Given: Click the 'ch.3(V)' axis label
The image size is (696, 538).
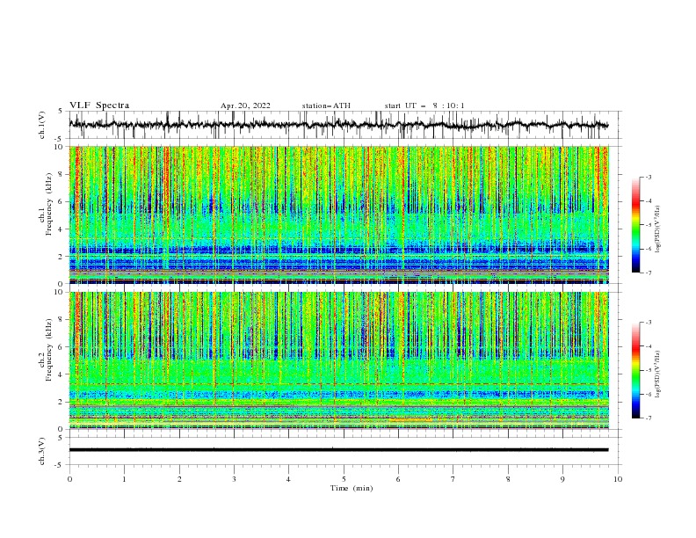Looking at the screenshot, I should (42, 451).
